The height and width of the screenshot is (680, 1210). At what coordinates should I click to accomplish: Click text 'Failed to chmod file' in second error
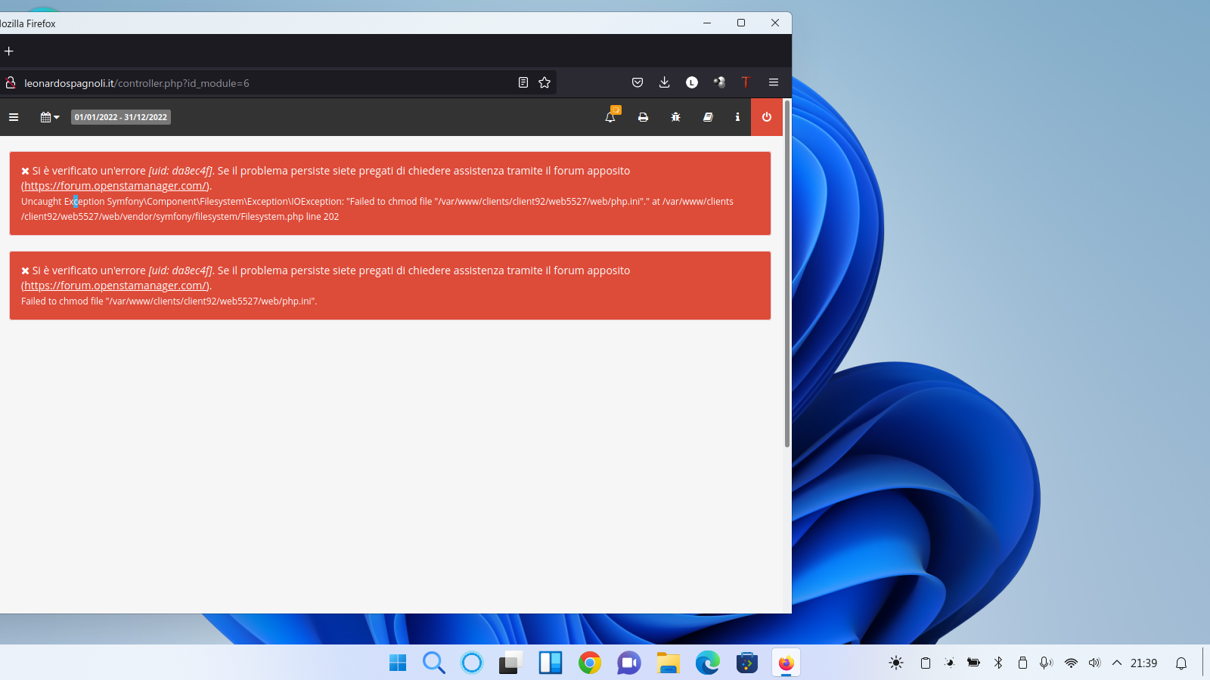click(62, 301)
